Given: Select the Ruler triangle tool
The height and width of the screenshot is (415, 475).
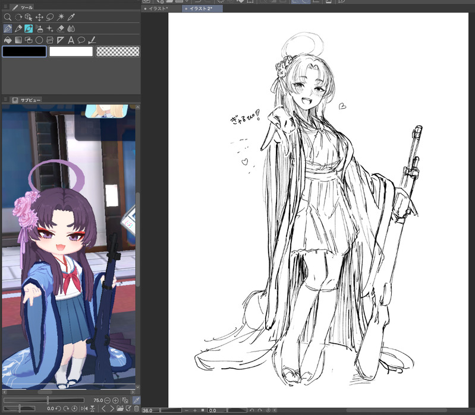Looking at the screenshot, I should pos(61,40).
